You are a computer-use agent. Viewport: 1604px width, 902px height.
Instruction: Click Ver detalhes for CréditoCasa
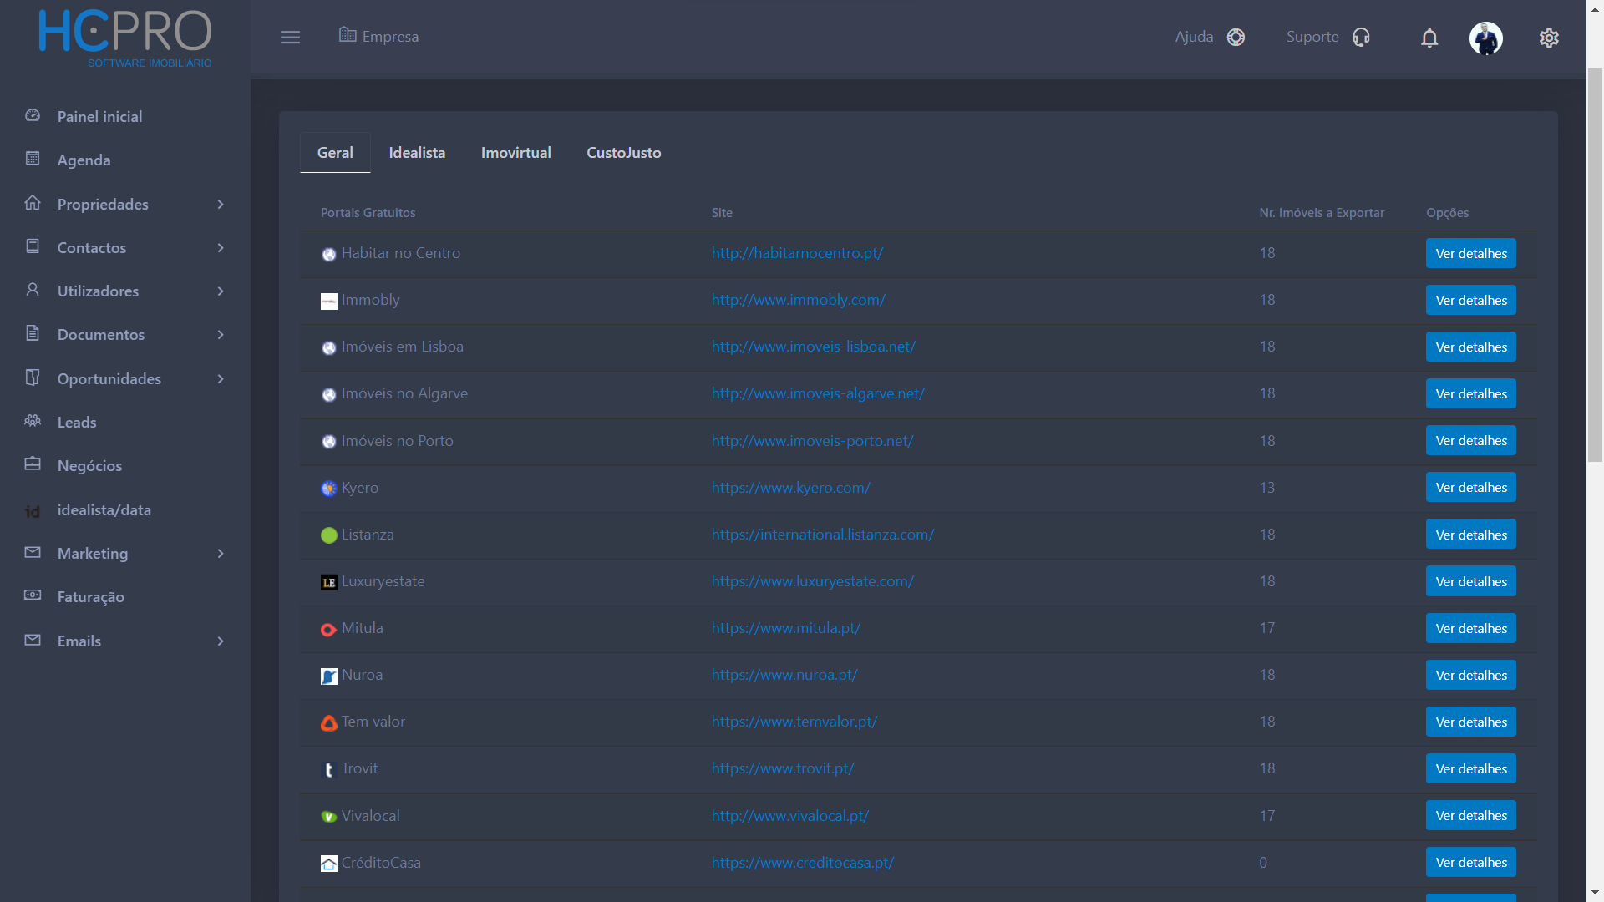click(1470, 862)
